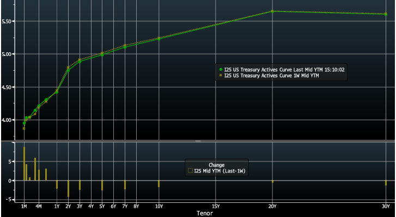Select the green curve data point at 2Y
The image size is (396, 217).
coord(68,70)
